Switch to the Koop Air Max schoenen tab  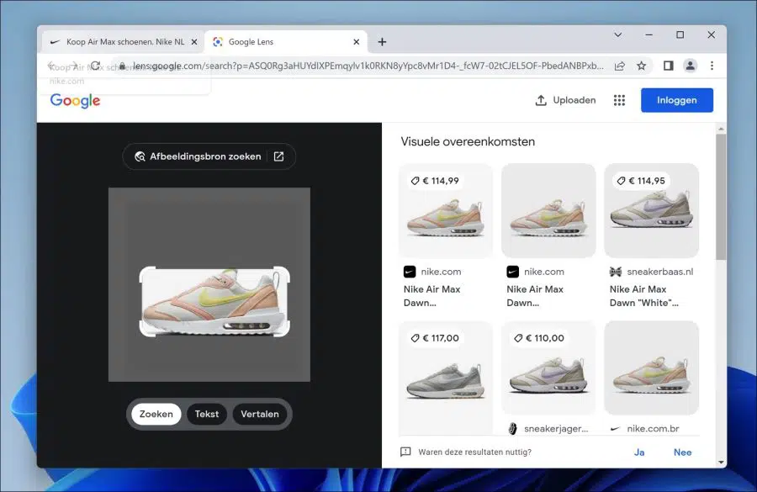(124, 42)
